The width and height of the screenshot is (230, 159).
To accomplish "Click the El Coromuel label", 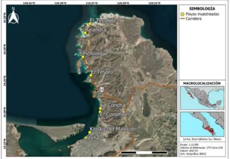I will [115, 114].
